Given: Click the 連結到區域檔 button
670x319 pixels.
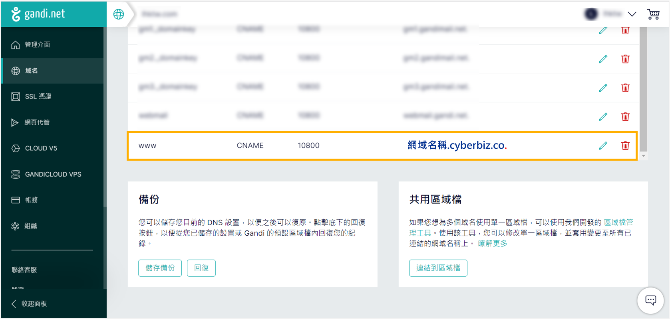Looking at the screenshot, I should [438, 268].
